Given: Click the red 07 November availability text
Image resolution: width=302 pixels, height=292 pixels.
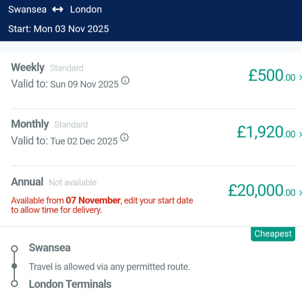Looking at the screenshot, I should 93,200.
